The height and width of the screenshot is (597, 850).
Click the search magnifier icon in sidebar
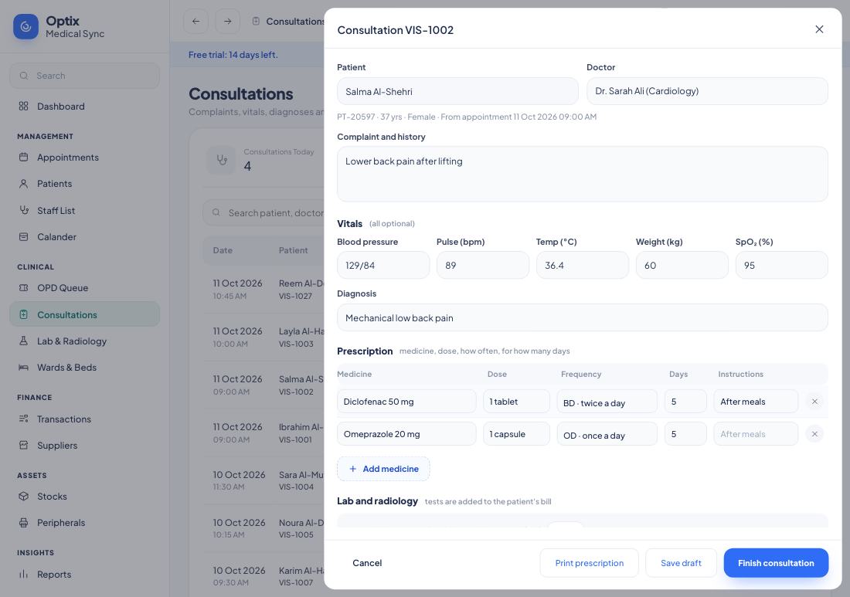pyautogui.click(x=24, y=76)
